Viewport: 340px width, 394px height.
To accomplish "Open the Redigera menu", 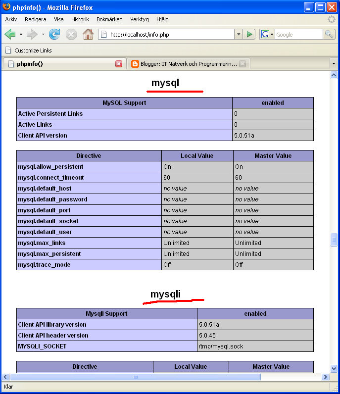I will 36,19.
